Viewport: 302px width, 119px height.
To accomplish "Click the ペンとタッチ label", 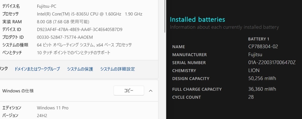I will click(x=12, y=53).
